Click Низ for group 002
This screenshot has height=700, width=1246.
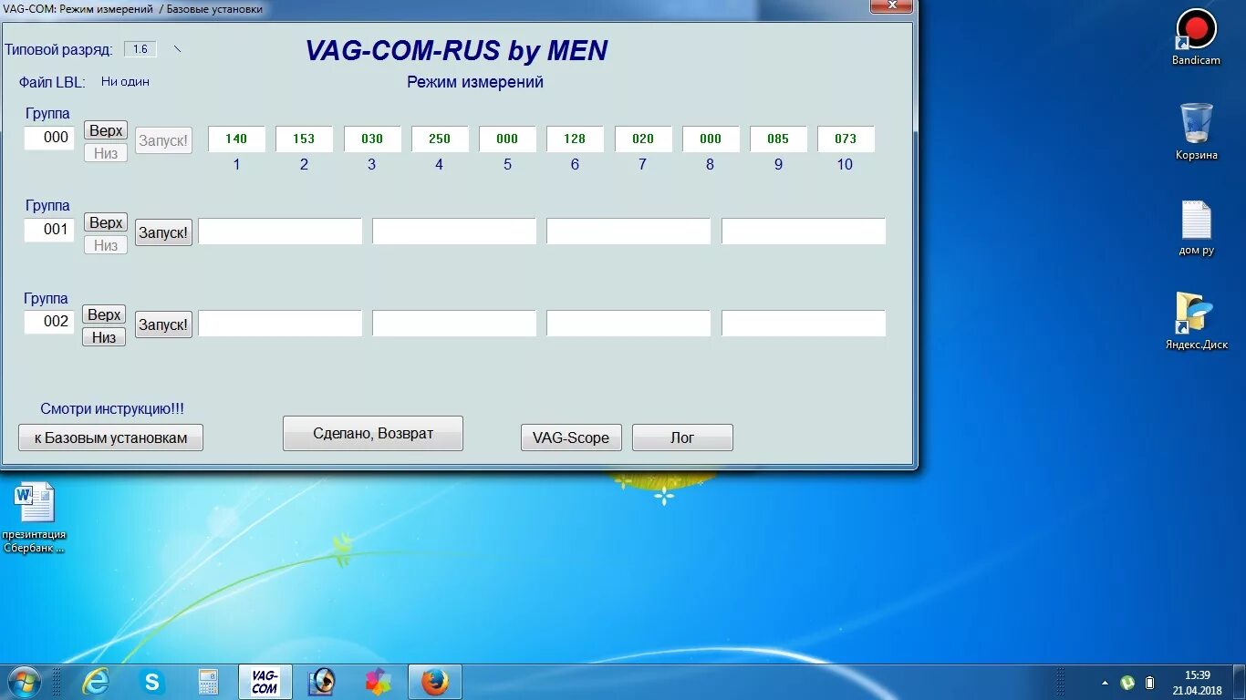pos(104,337)
